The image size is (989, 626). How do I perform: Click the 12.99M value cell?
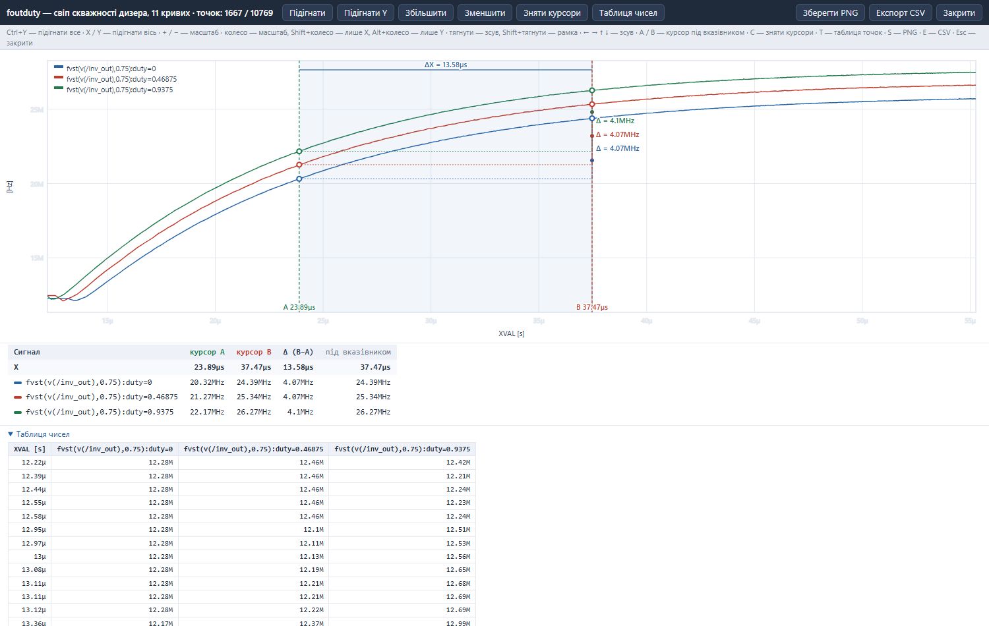click(402, 622)
